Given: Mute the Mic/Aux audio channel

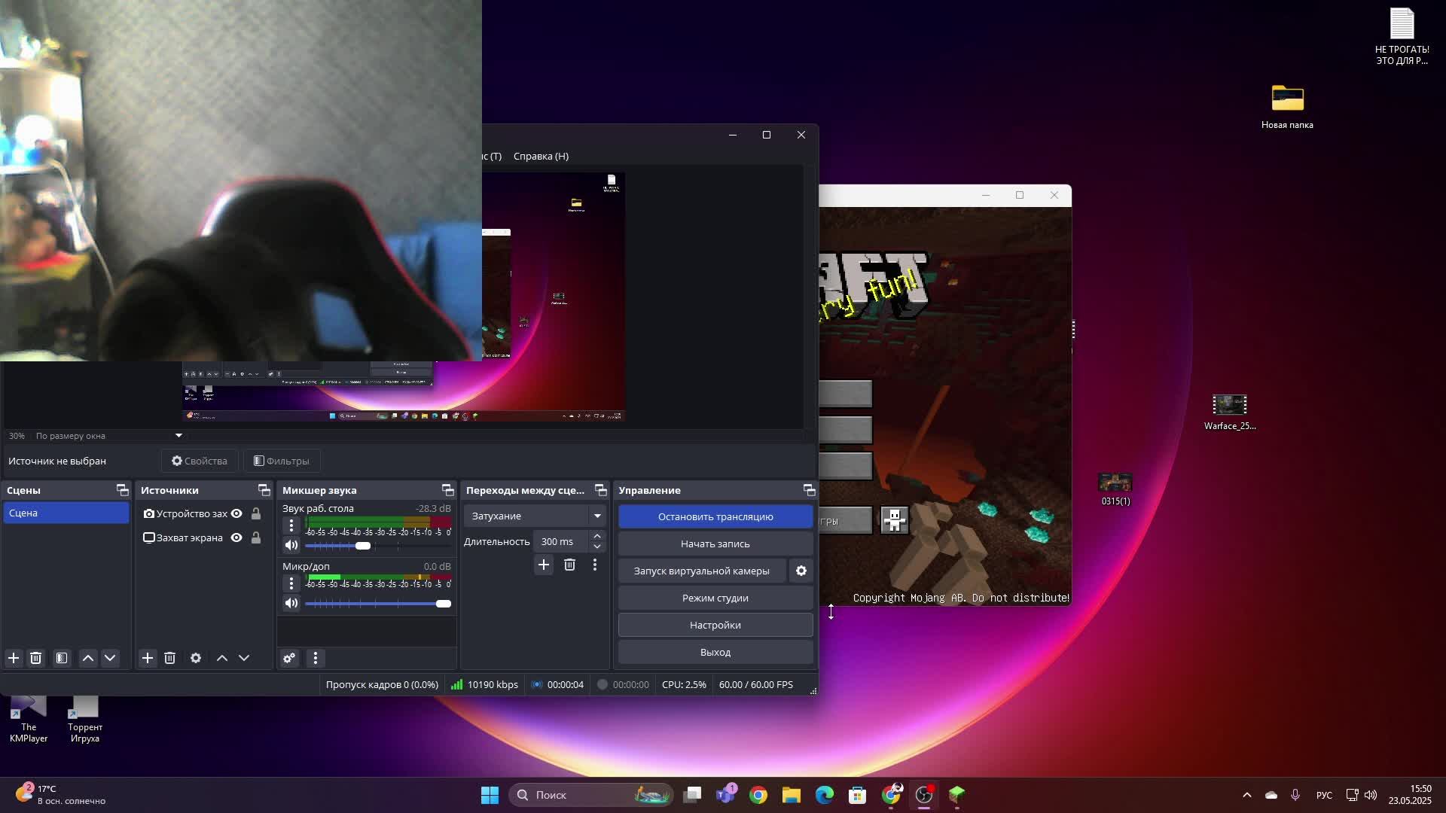Looking at the screenshot, I should [291, 603].
